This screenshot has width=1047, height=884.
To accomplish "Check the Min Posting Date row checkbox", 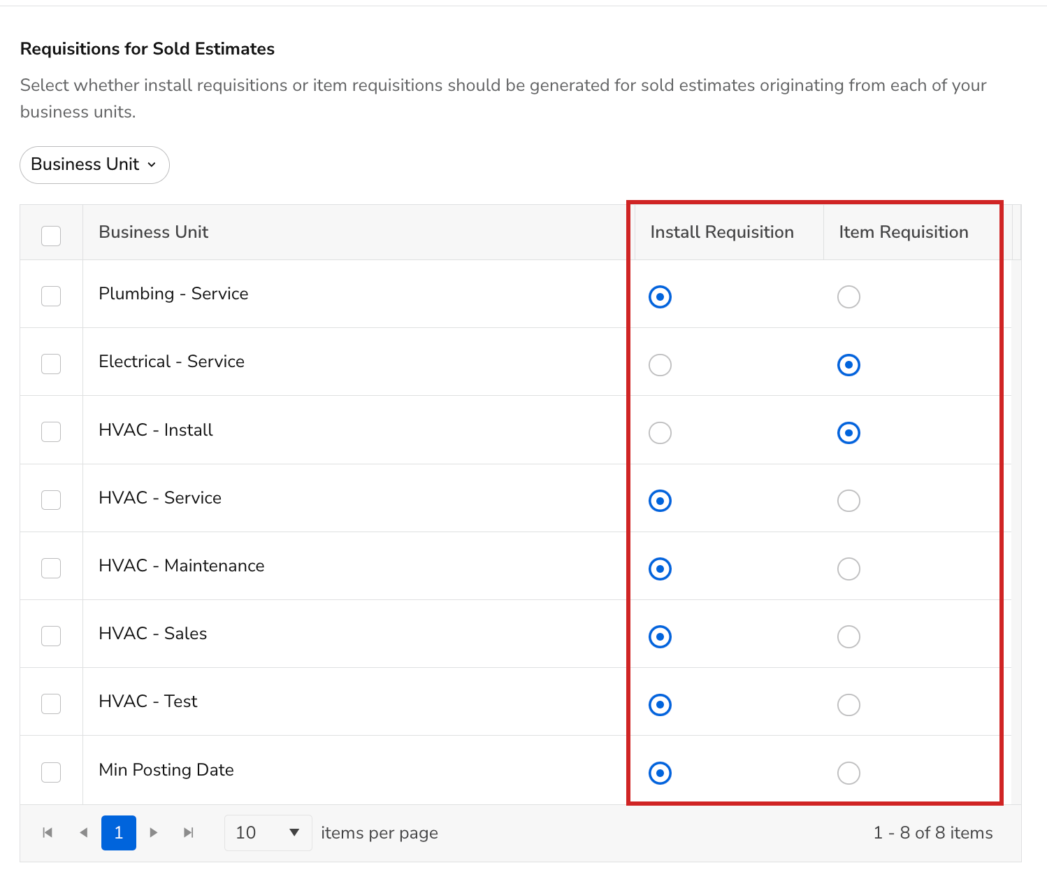I will click(x=50, y=772).
